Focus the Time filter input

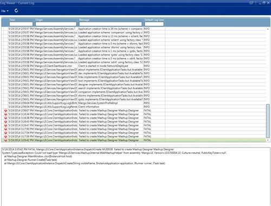(x=21, y=24)
